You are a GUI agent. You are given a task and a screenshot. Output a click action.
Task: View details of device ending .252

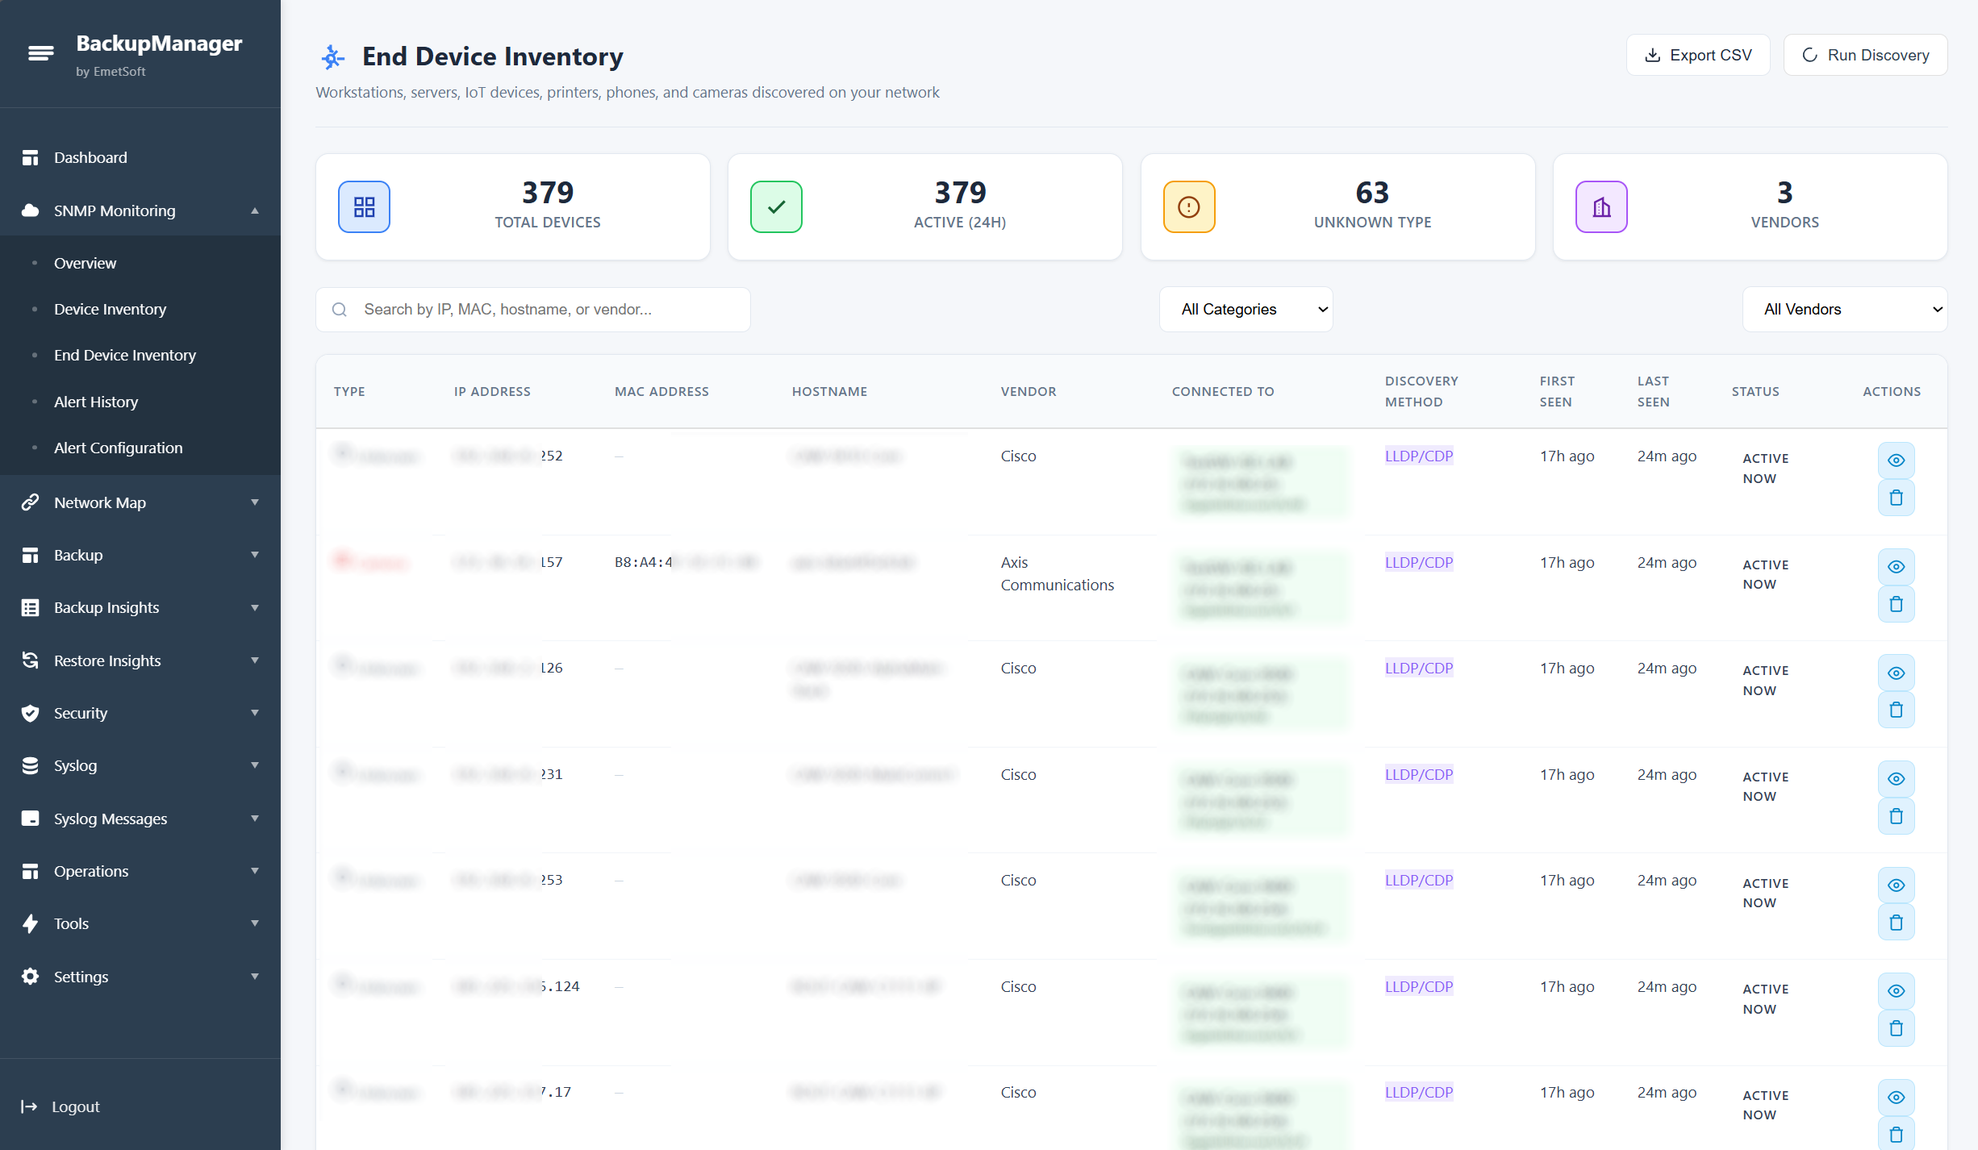pos(1896,460)
